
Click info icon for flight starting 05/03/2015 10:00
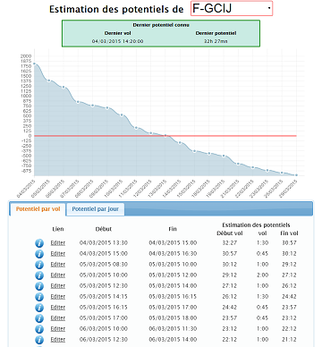point(39,275)
